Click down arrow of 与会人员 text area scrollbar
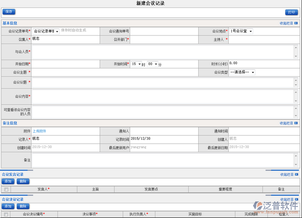302x218 pixels. click(x=296, y=56)
